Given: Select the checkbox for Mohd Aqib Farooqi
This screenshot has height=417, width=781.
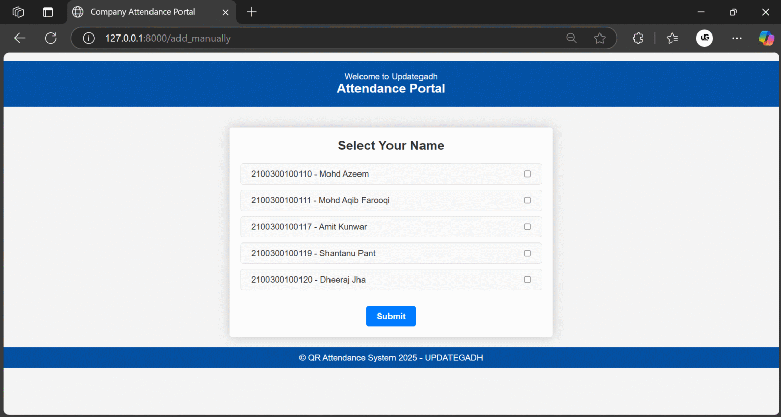Looking at the screenshot, I should tap(527, 200).
